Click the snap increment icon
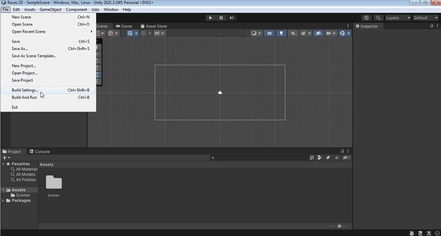 click(144, 33)
